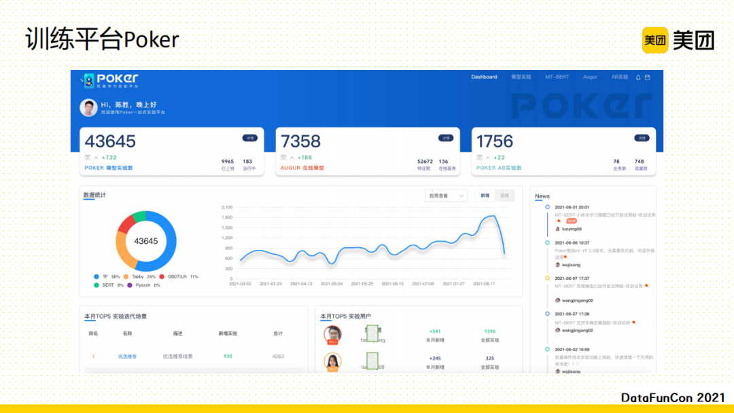Click the POKER AB实验数 label
Screen dimensions: 734x413
click(x=499, y=168)
